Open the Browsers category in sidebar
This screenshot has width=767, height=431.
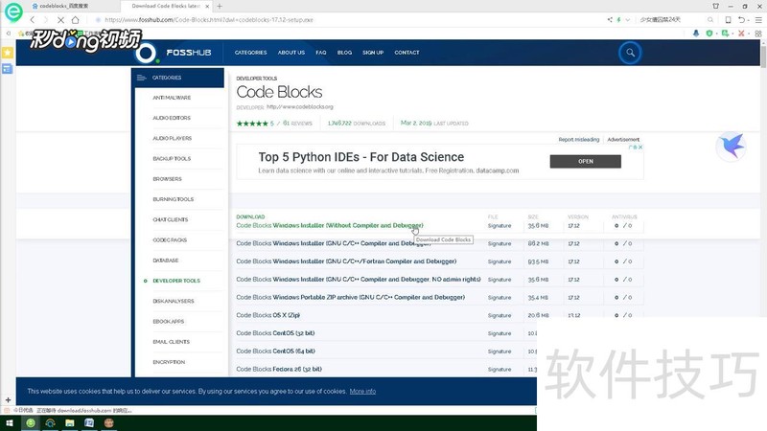click(x=167, y=179)
